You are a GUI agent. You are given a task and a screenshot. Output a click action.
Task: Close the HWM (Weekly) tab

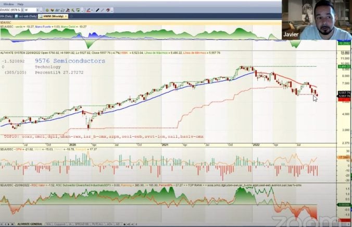pyautogui.click(x=66, y=16)
